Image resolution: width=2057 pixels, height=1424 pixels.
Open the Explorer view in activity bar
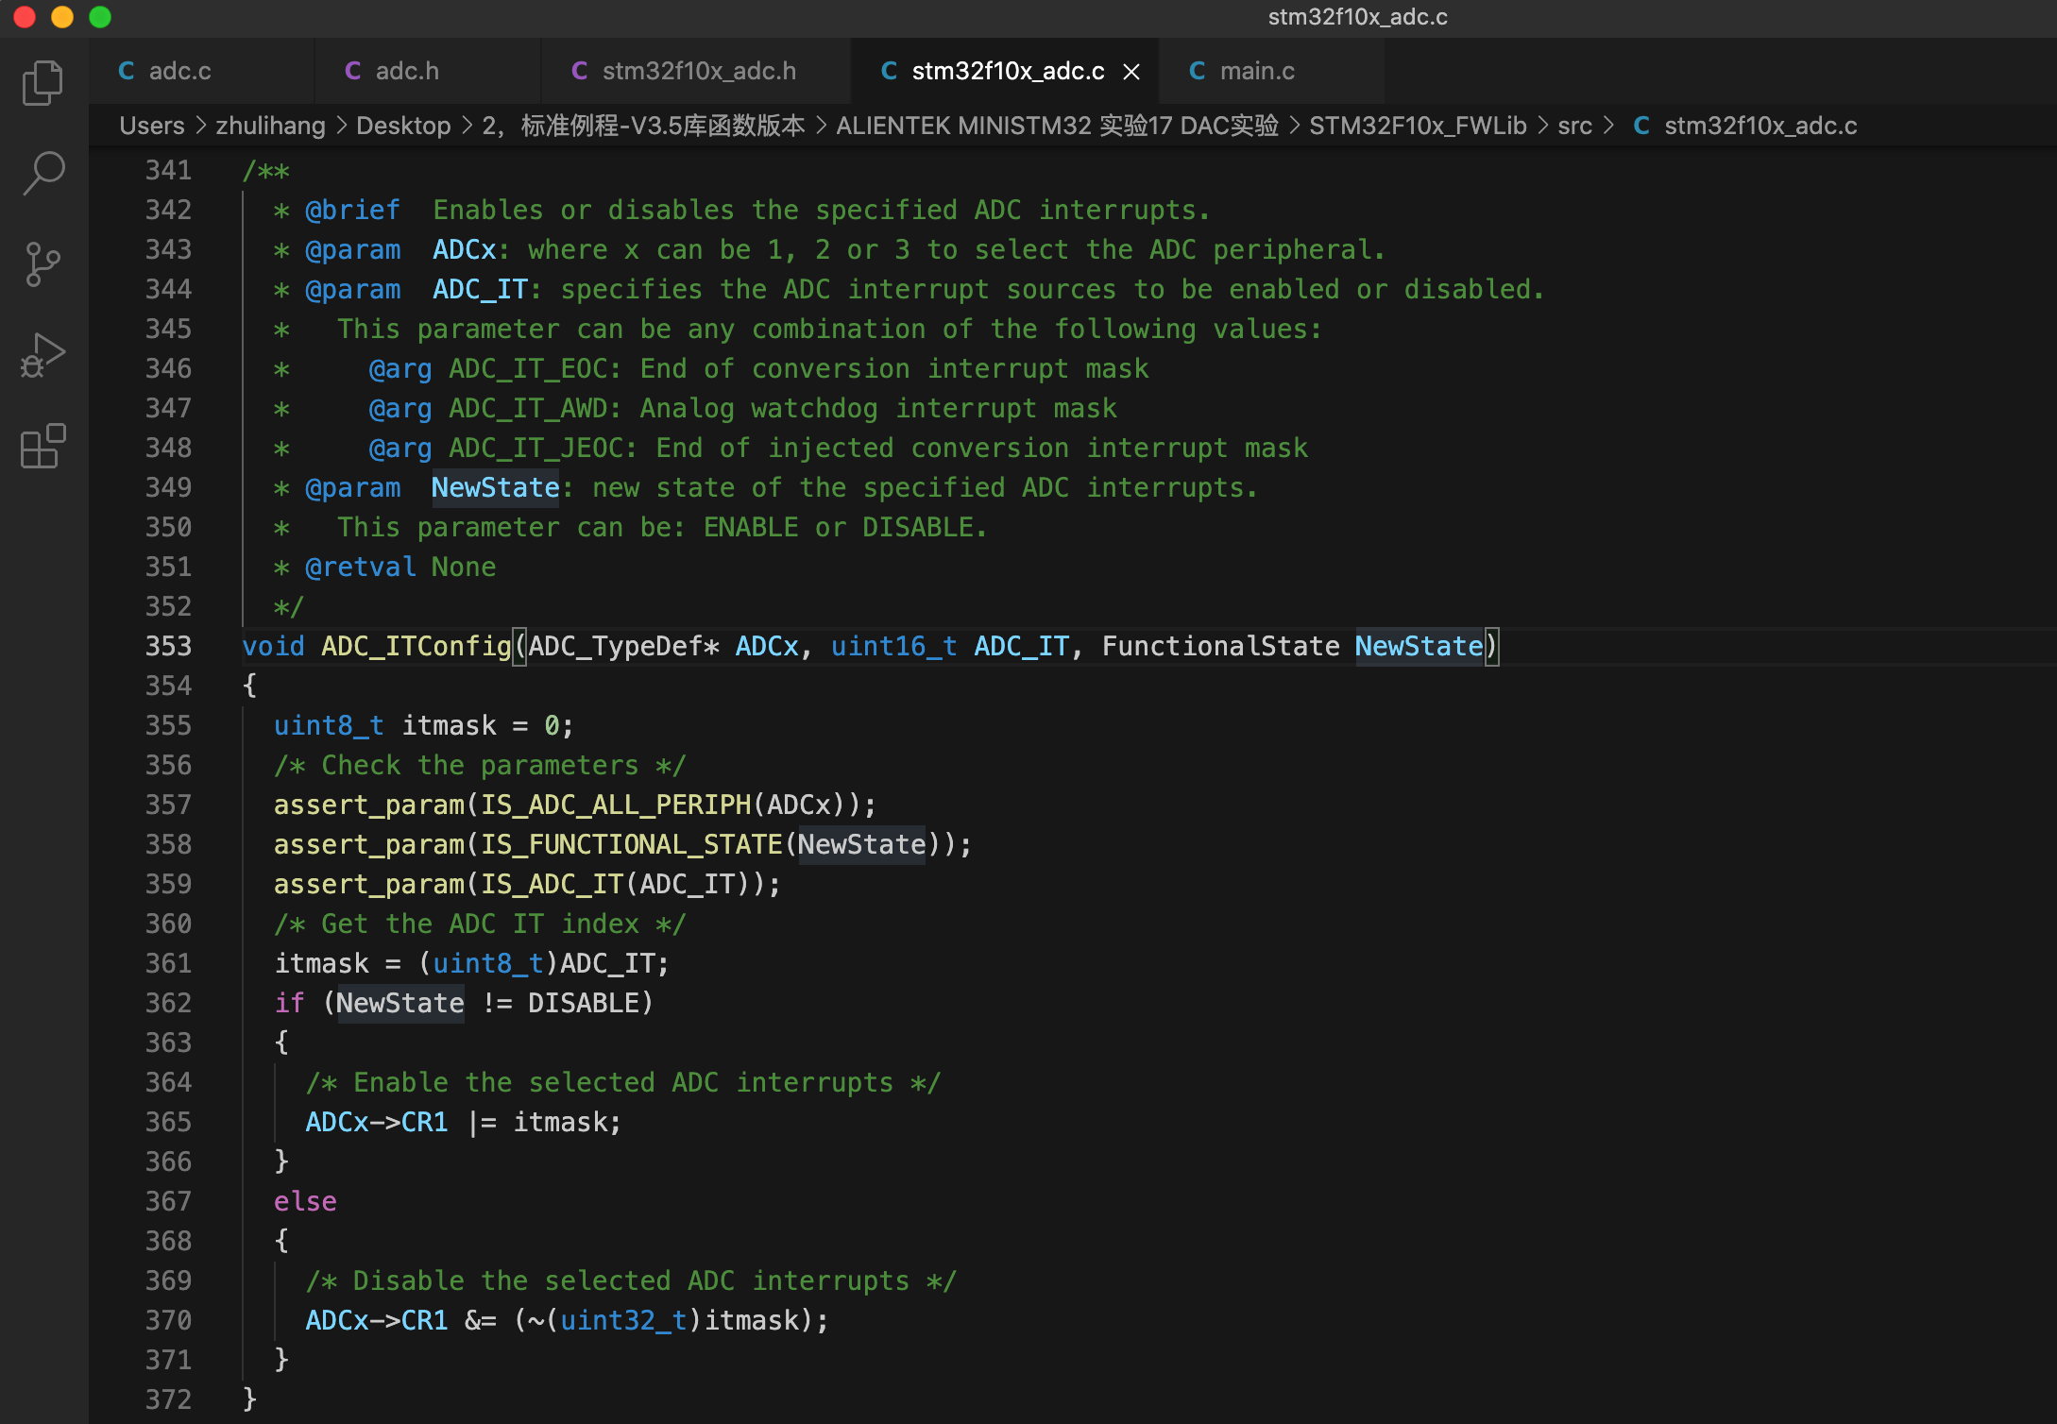[42, 83]
